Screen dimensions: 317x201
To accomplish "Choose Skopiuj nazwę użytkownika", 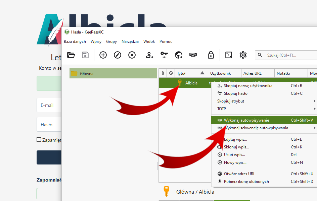I will tap(264, 86).
